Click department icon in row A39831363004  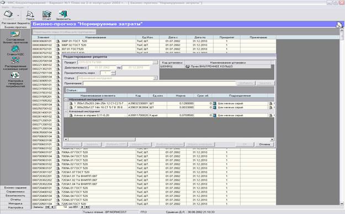pyautogui.click(x=215, y=107)
